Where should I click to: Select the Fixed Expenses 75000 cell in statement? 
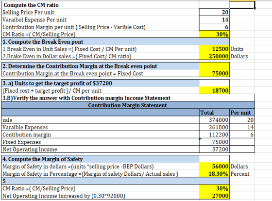click(x=214, y=142)
